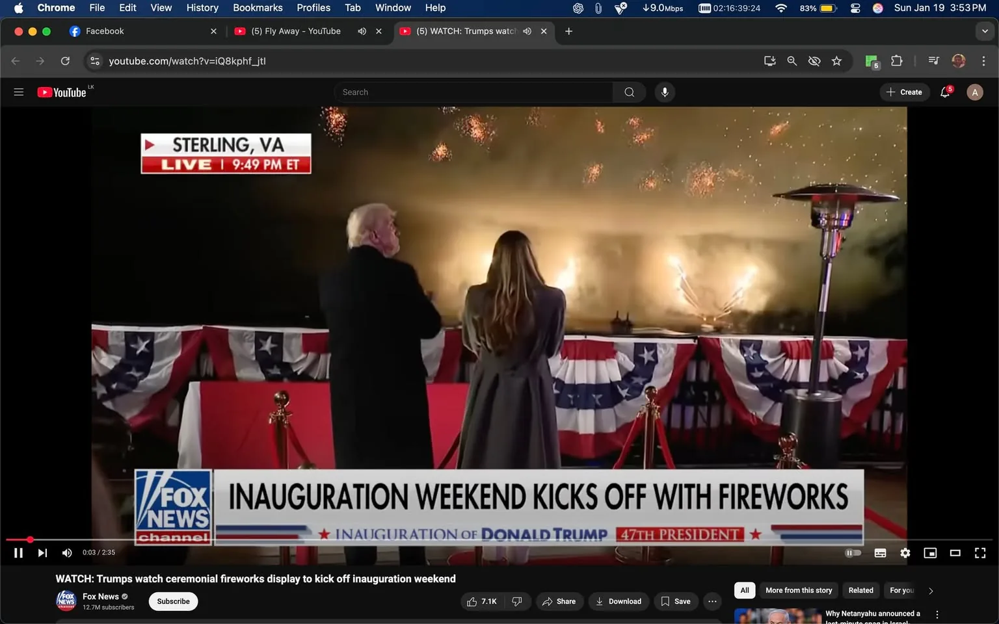Open the Chrome extensions puzzle icon

tap(896, 60)
